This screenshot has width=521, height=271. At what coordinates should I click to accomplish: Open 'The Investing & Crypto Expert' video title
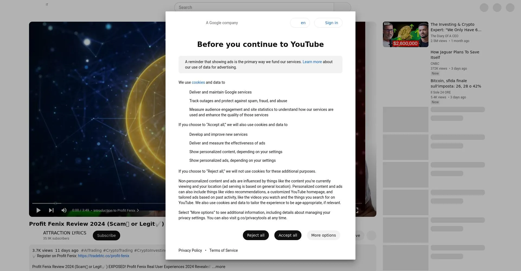(x=456, y=27)
